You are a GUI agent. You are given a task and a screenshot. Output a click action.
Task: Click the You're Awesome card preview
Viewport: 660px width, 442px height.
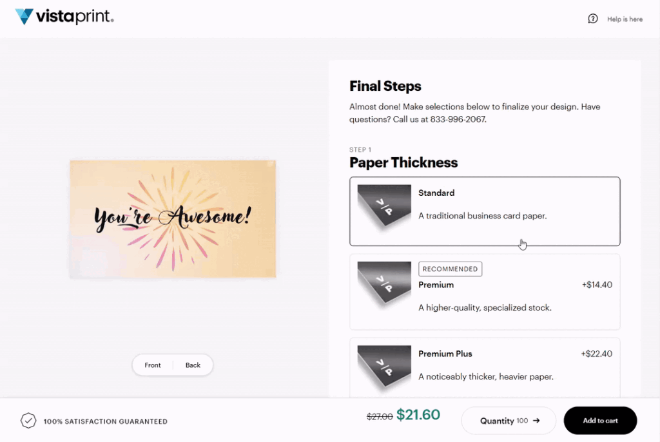point(173,219)
